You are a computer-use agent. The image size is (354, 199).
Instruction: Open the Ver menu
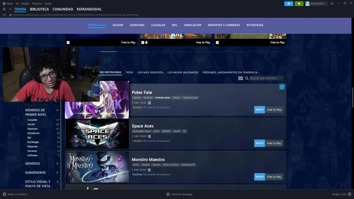click(17, 4)
